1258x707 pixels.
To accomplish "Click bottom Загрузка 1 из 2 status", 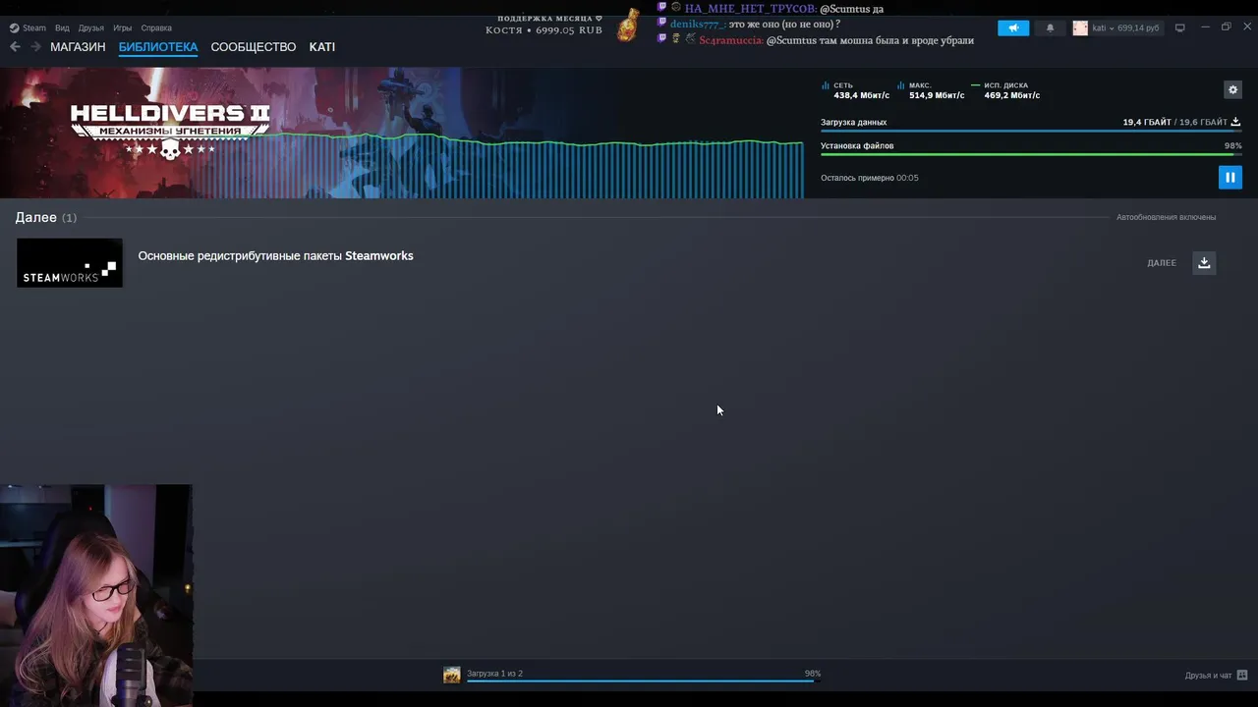I will click(494, 674).
